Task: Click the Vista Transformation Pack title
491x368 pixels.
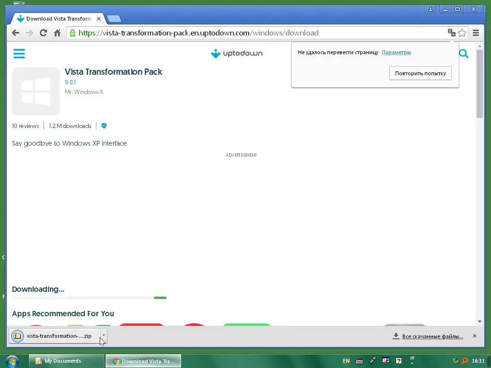Action: [113, 72]
